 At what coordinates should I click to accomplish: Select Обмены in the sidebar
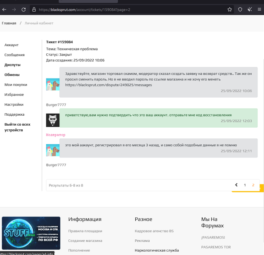pyautogui.click(x=12, y=75)
